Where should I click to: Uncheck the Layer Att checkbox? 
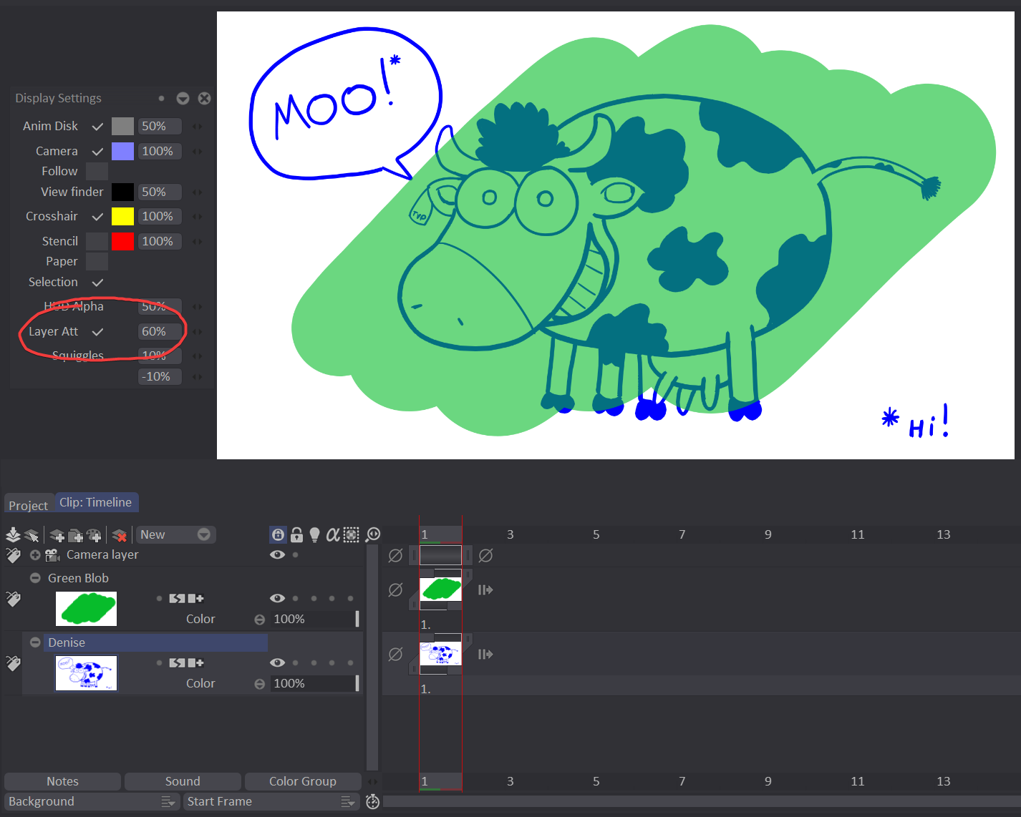98,332
